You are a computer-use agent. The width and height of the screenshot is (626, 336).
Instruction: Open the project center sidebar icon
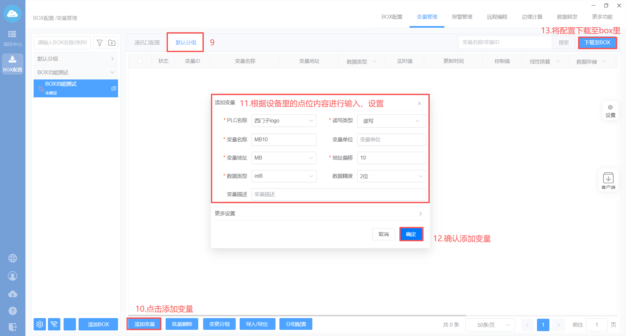coord(12,38)
